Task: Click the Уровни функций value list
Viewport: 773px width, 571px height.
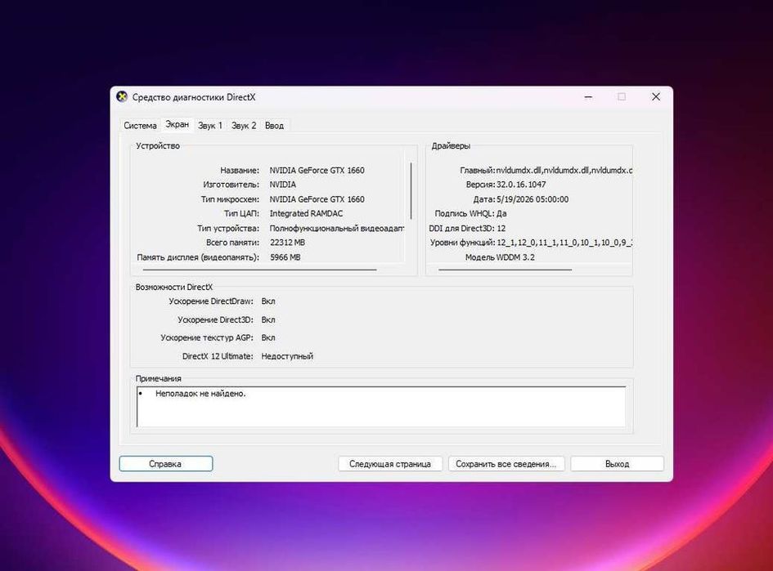Action: (564, 243)
